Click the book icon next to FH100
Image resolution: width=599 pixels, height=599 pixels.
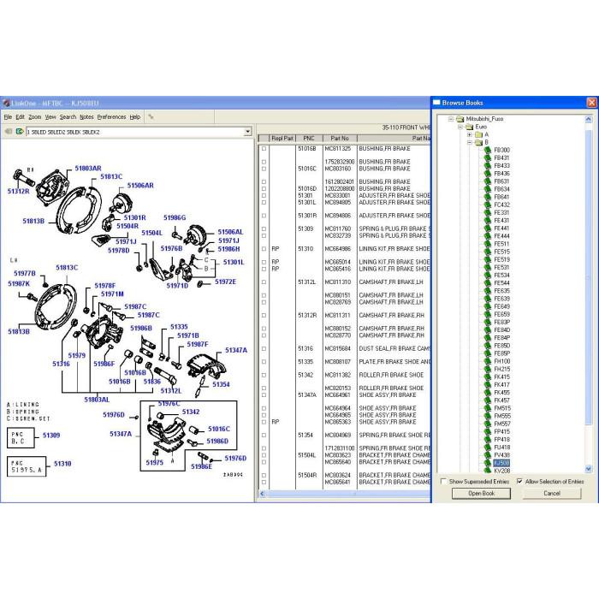pyautogui.click(x=487, y=361)
